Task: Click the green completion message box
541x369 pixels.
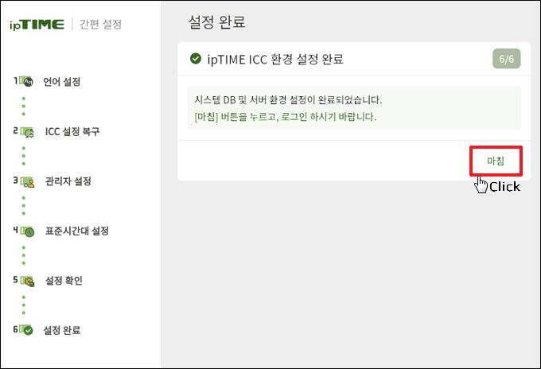Action: pos(353,108)
